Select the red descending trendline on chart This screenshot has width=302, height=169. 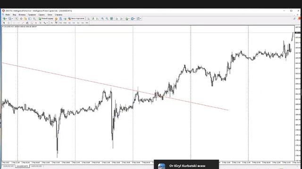point(116,86)
